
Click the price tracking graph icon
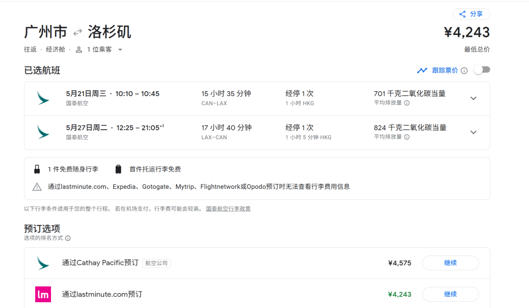422,71
